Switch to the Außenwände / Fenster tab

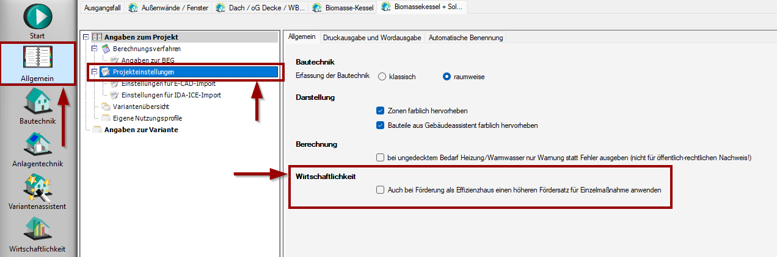(x=167, y=7)
